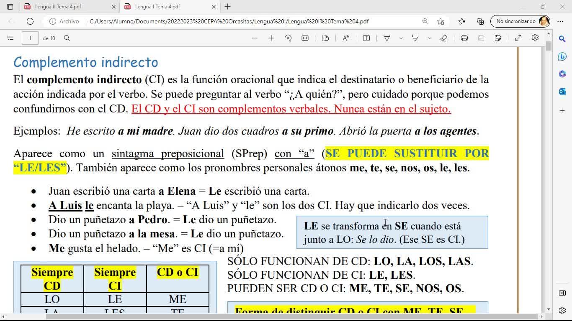Image resolution: width=572 pixels, height=321 pixels.
Task: Click the Save icon in the PDF toolbar
Action: click(481, 38)
